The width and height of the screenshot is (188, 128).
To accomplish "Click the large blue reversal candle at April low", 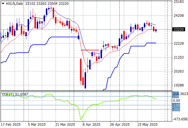I will tap(85, 80).
